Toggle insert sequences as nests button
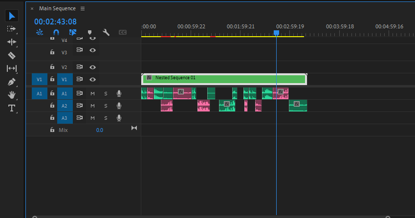 (x=40, y=32)
